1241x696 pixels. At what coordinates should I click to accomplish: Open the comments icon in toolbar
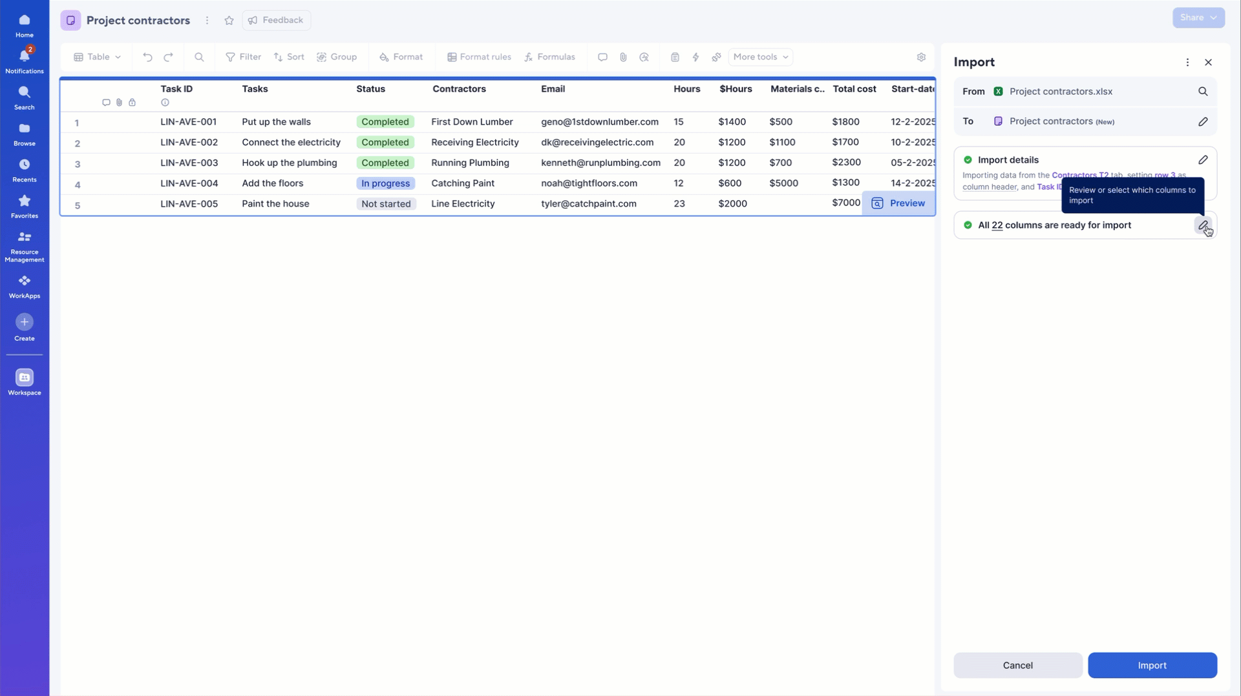tap(602, 57)
